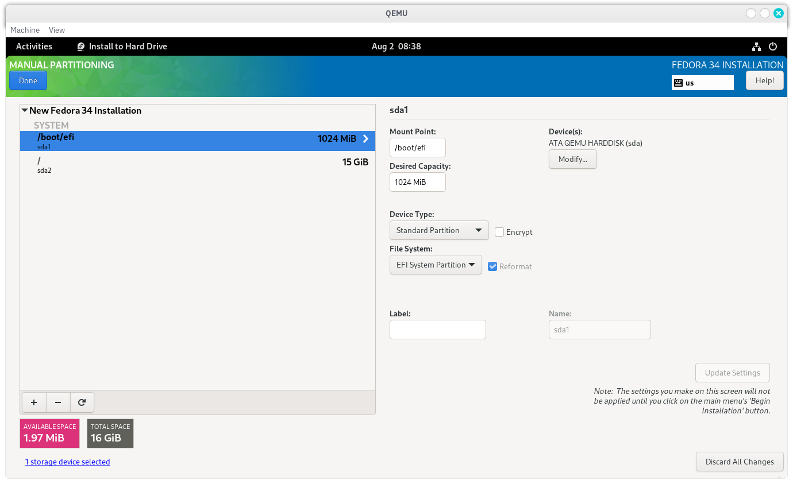This screenshot has width=793, height=484.
Task: Collapse the New Fedora 34 Installation group
Action: (x=25, y=110)
